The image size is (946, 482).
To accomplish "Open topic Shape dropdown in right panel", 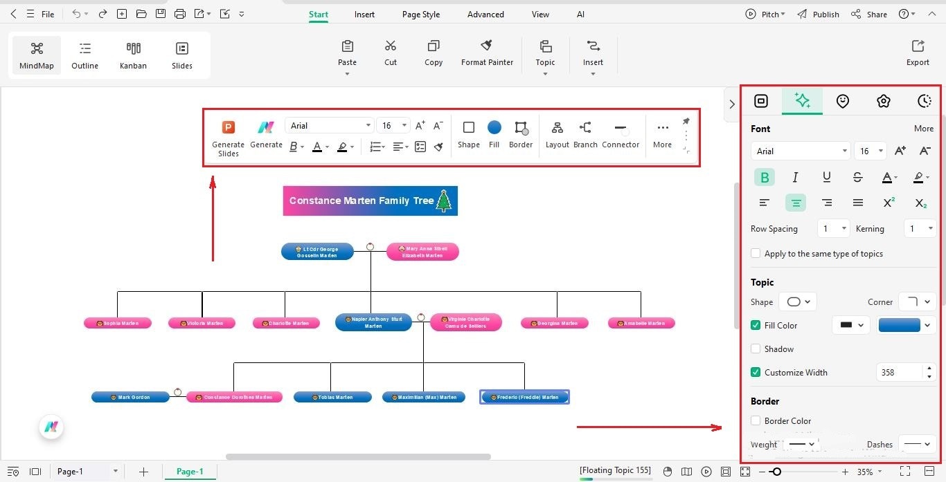I will [798, 302].
